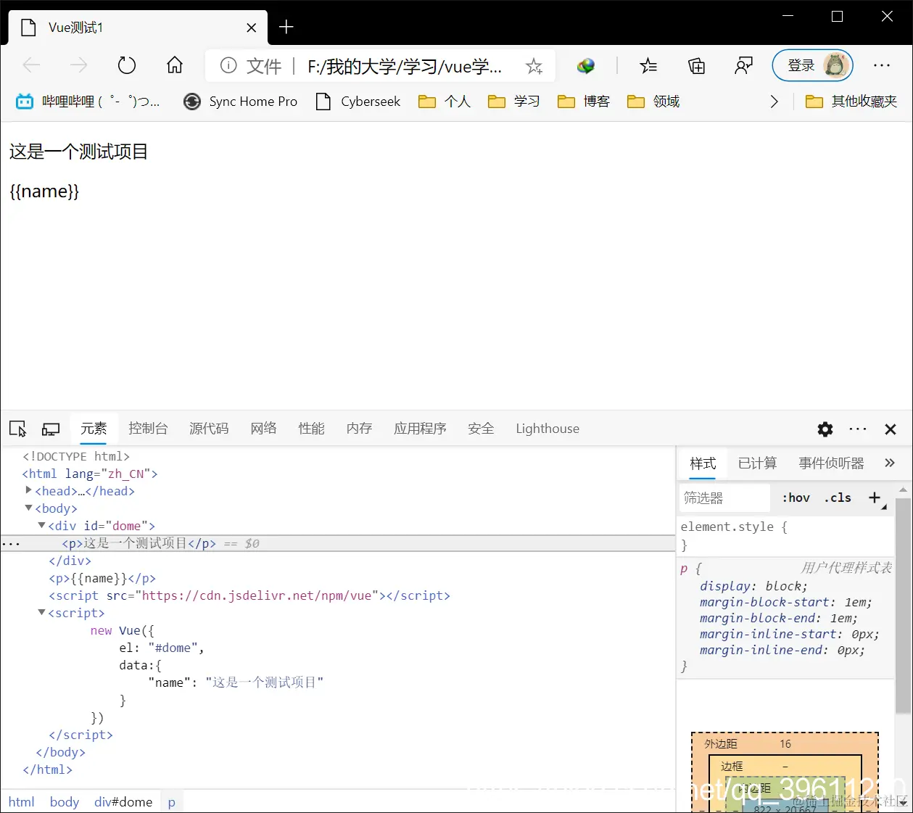Click the browser back arrow
The image size is (913, 813).
31,66
